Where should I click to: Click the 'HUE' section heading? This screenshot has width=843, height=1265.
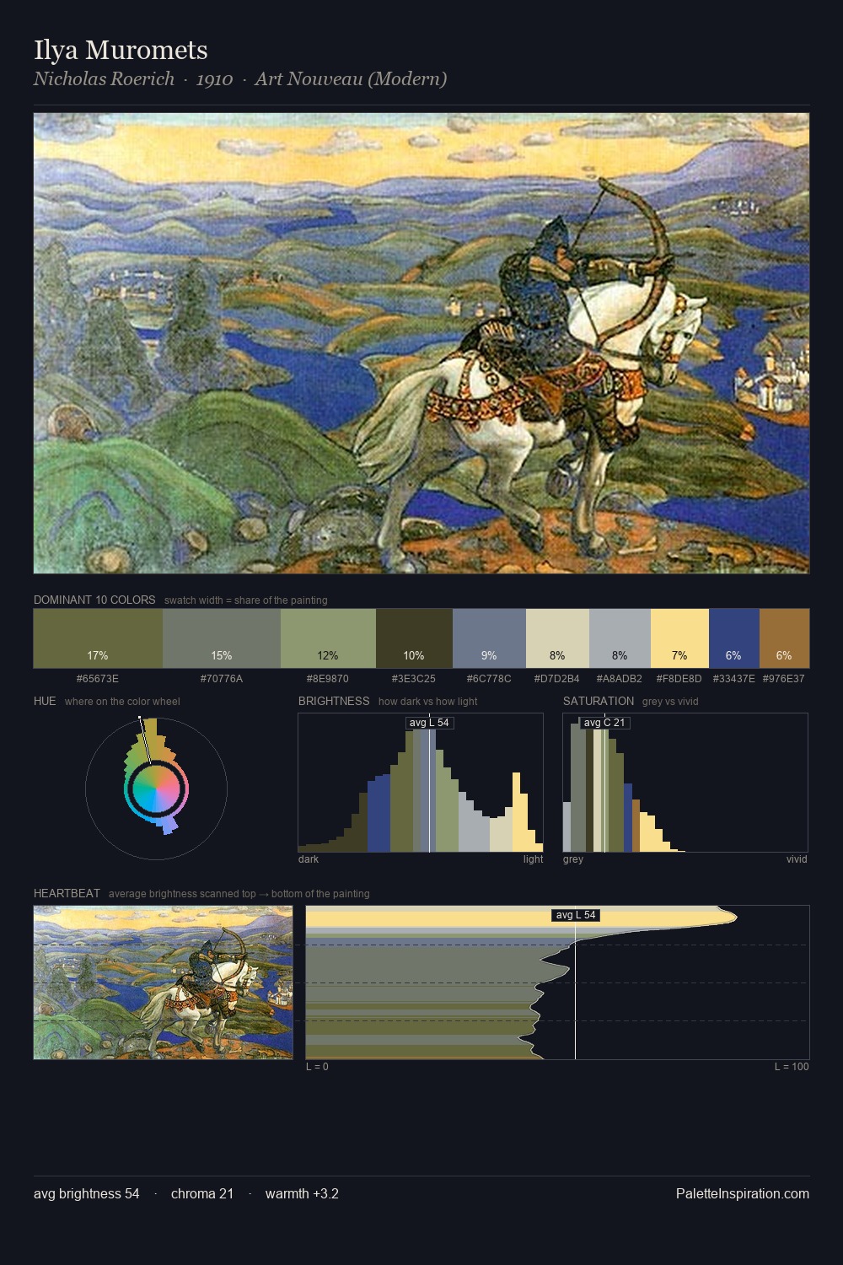click(x=45, y=702)
